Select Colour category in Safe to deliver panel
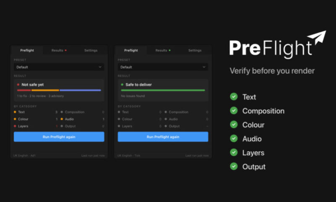Image resolution: width=336 pixels, height=202 pixels. click(139, 119)
